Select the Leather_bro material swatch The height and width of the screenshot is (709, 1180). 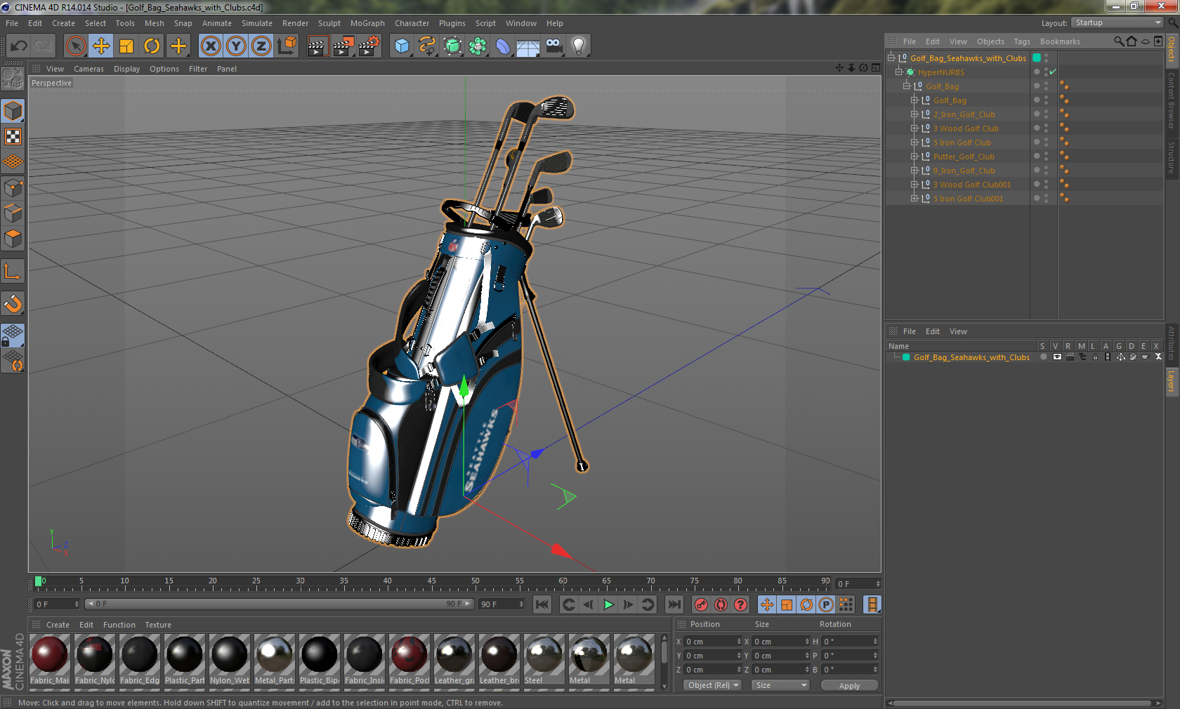coord(499,658)
